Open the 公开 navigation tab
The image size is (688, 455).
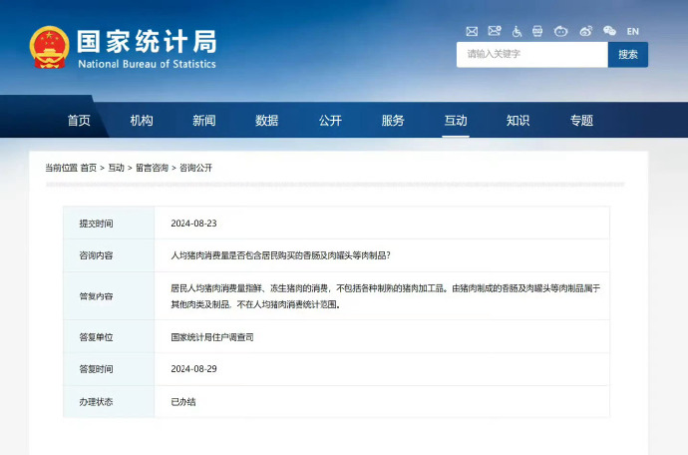pos(330,121)
